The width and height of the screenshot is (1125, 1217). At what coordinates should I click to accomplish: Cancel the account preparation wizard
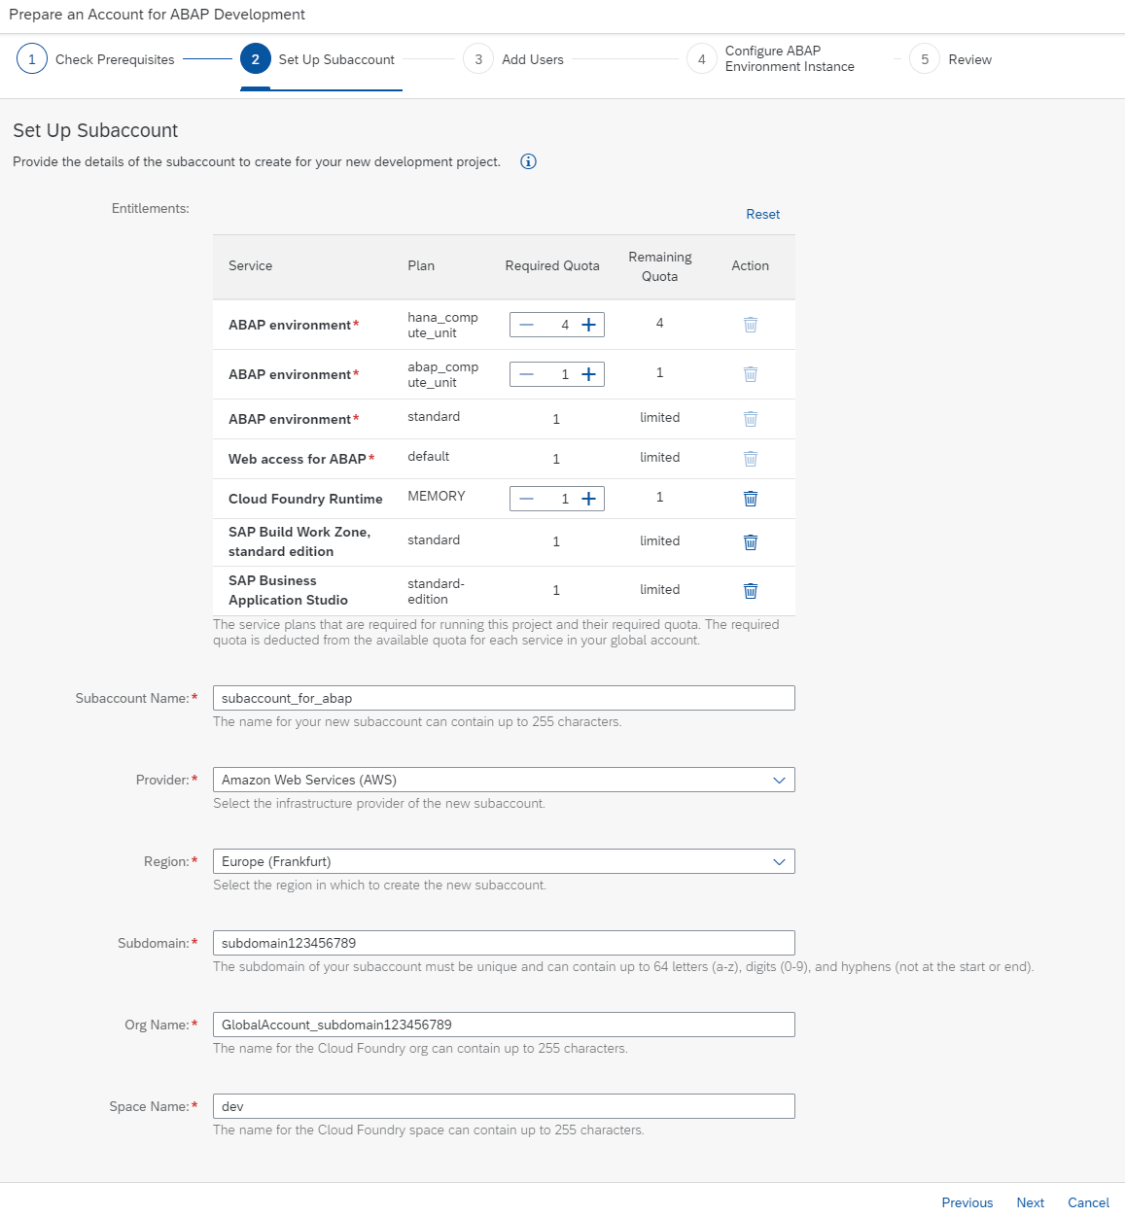[1088, 1202]
